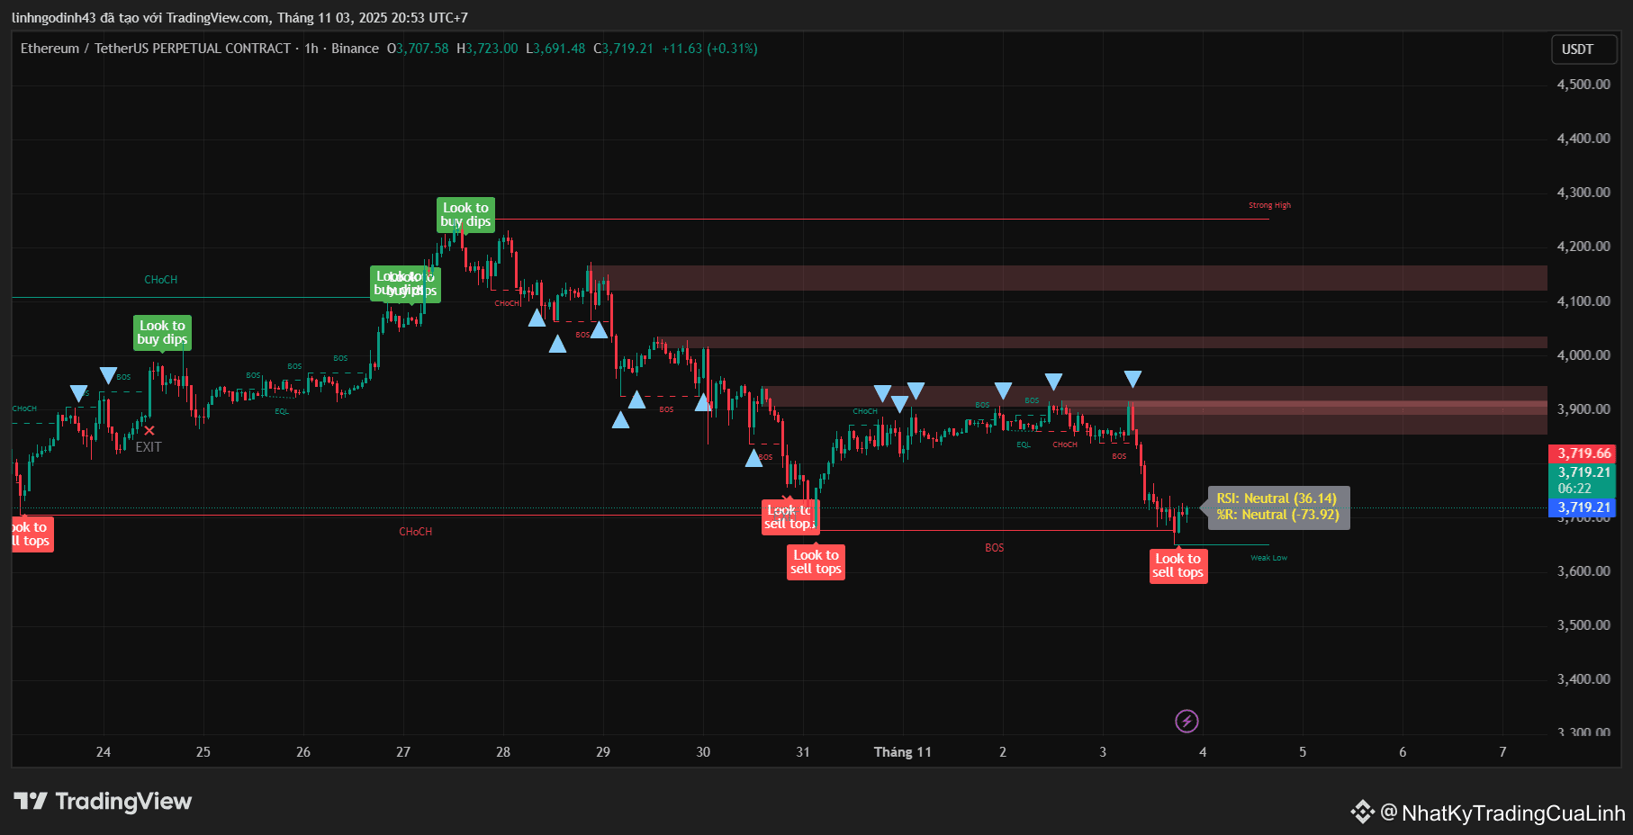Click the low value 3,691.48 in the header
The height and width of the screenshot is (835, 1633).
click(x=559, y=49)
